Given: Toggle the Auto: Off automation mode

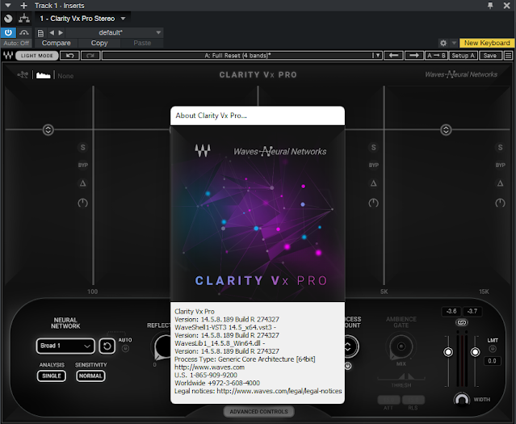Looking at the screenshot, I should tap(16, 43).
